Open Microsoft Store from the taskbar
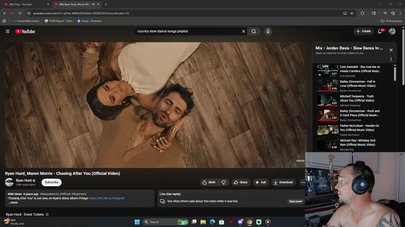This screenshot has width=405, height=227. (x=221, y=222)
